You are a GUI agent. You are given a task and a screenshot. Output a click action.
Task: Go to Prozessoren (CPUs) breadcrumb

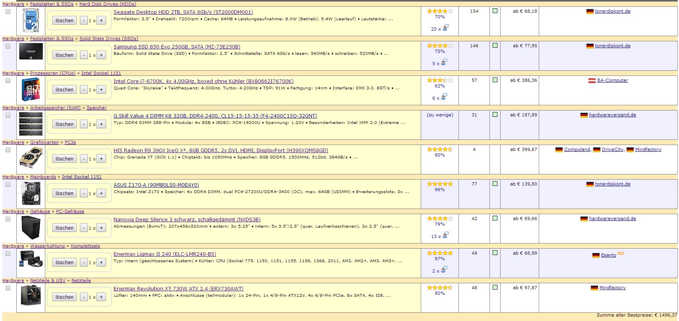(x=53, y=73)
